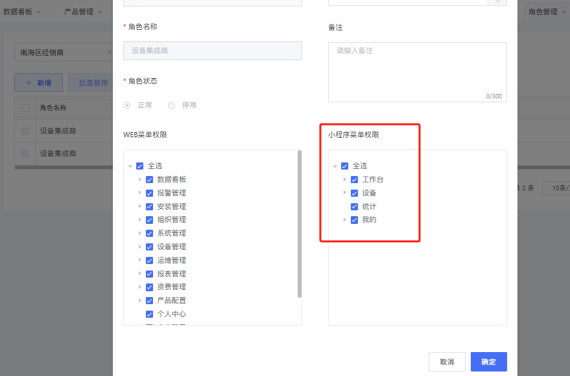The height and width of the screenshot is (376, 570).
Task: Uncheck the 报警管理 checkbox
Action: [x=149, y=194]
